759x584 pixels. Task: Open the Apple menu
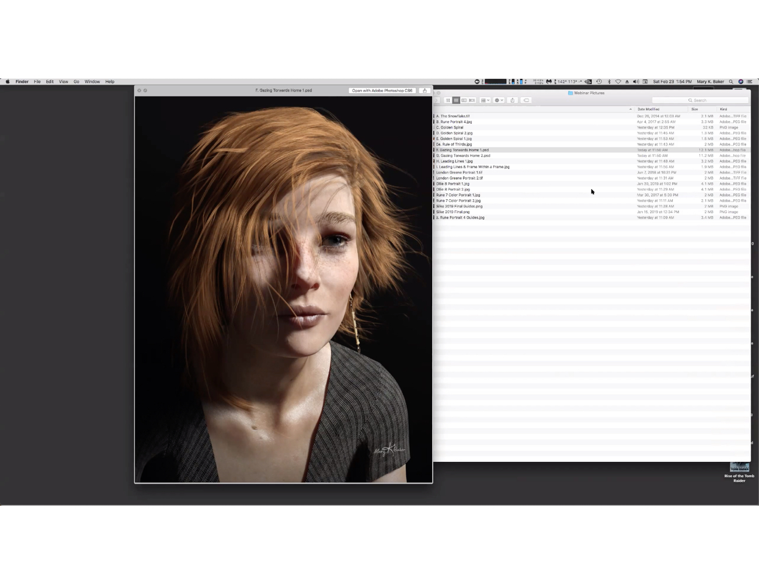(8, 82)
